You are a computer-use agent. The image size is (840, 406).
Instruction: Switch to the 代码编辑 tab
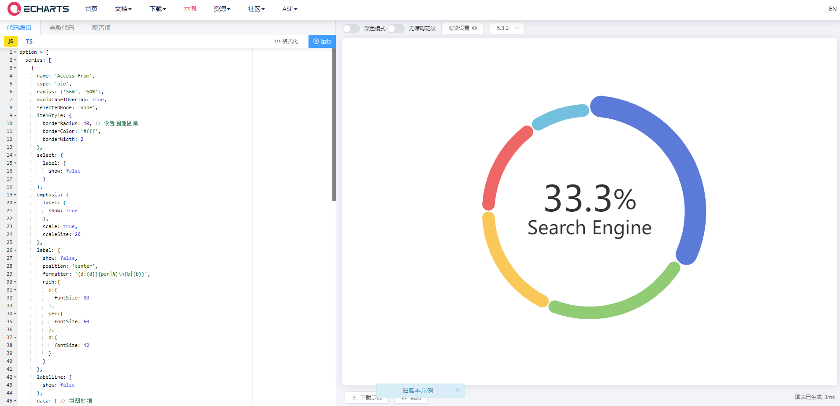pyautogui.click(x=19, y=28)
